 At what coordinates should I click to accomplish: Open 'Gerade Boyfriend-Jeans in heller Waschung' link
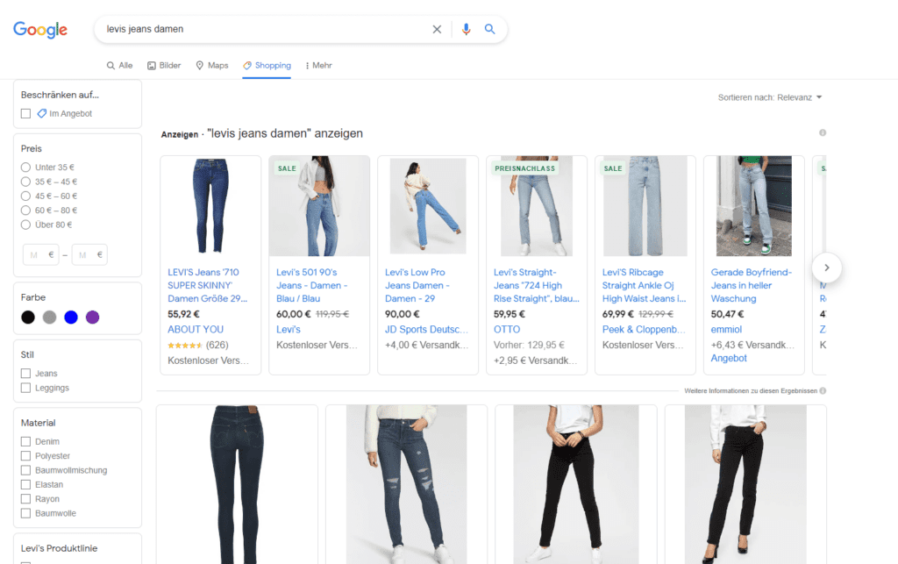tap(752, 285)
